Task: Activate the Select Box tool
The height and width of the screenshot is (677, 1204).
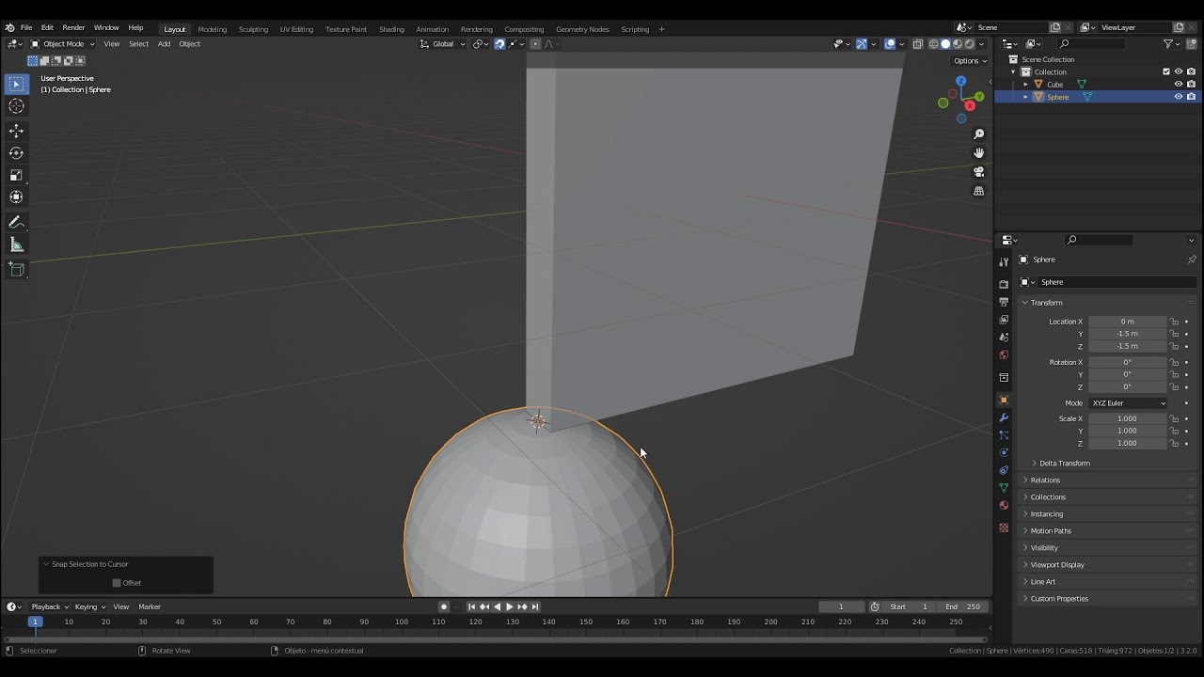Action: click(x=16, y=84)
